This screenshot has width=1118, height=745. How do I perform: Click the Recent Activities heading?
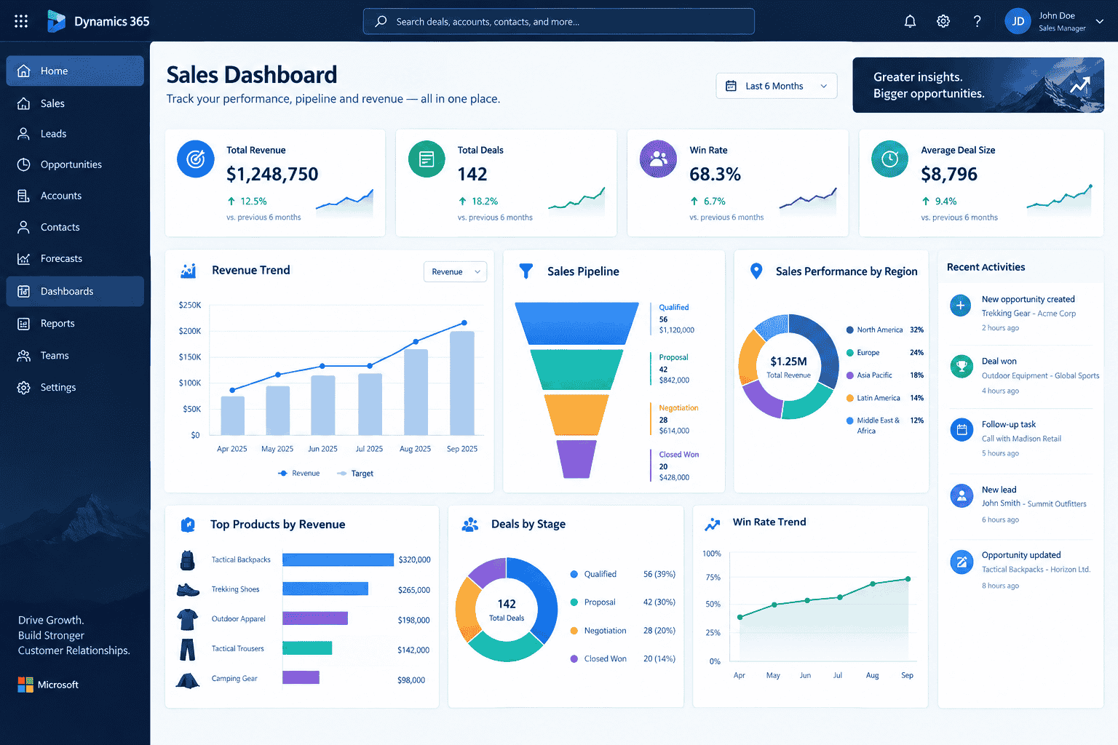tap(986, 267)
